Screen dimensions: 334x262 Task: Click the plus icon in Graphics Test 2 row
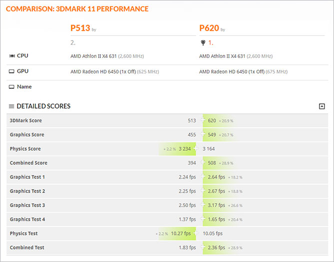[203, 191]
